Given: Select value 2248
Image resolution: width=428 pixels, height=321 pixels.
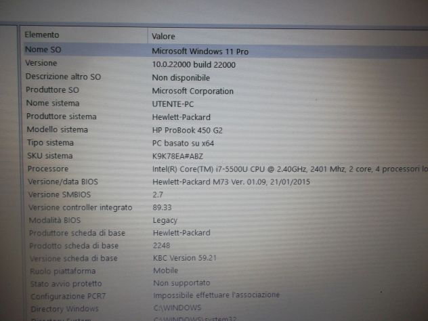Looking at the screenshot, I should (161, 245).
